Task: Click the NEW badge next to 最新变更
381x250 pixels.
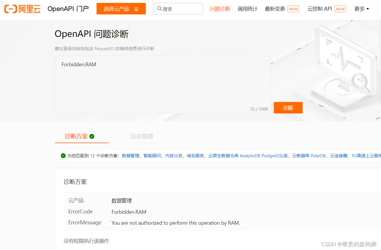Action: pyautogui.click(x=293, y=9)
